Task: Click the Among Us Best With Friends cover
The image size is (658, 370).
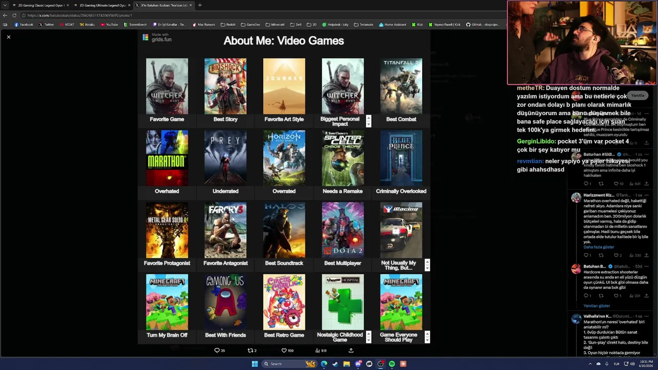Action: click(x=226, y=302)
